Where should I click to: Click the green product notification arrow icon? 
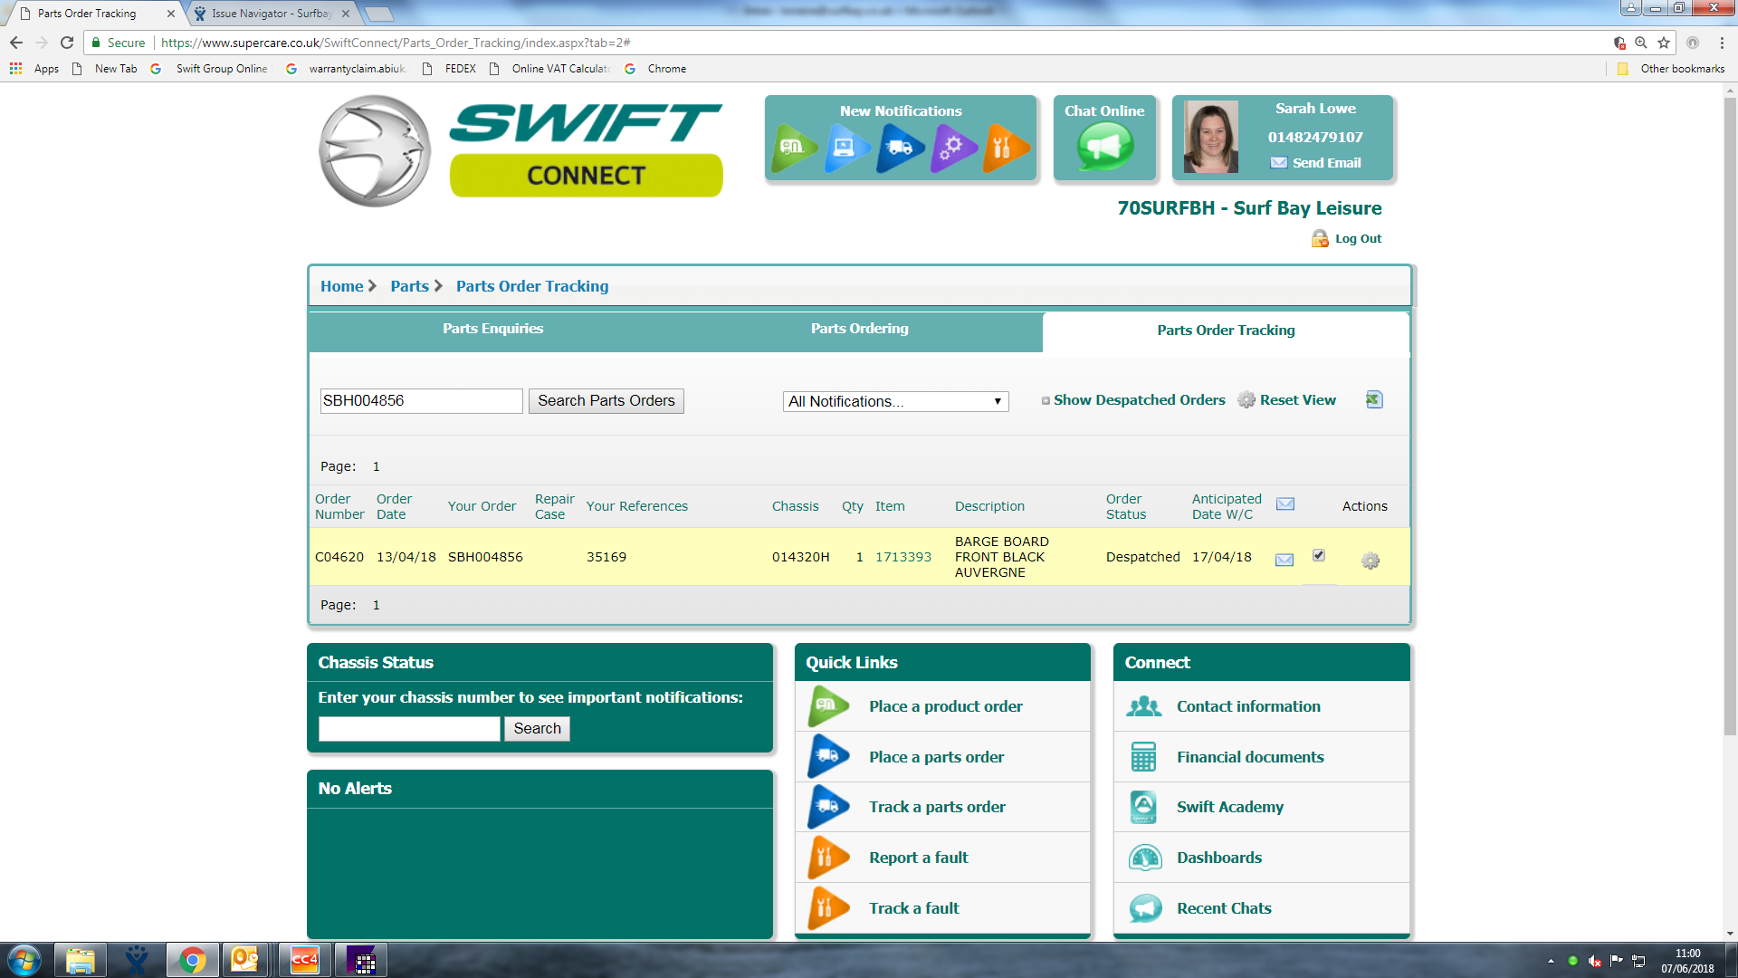(793, 148)
